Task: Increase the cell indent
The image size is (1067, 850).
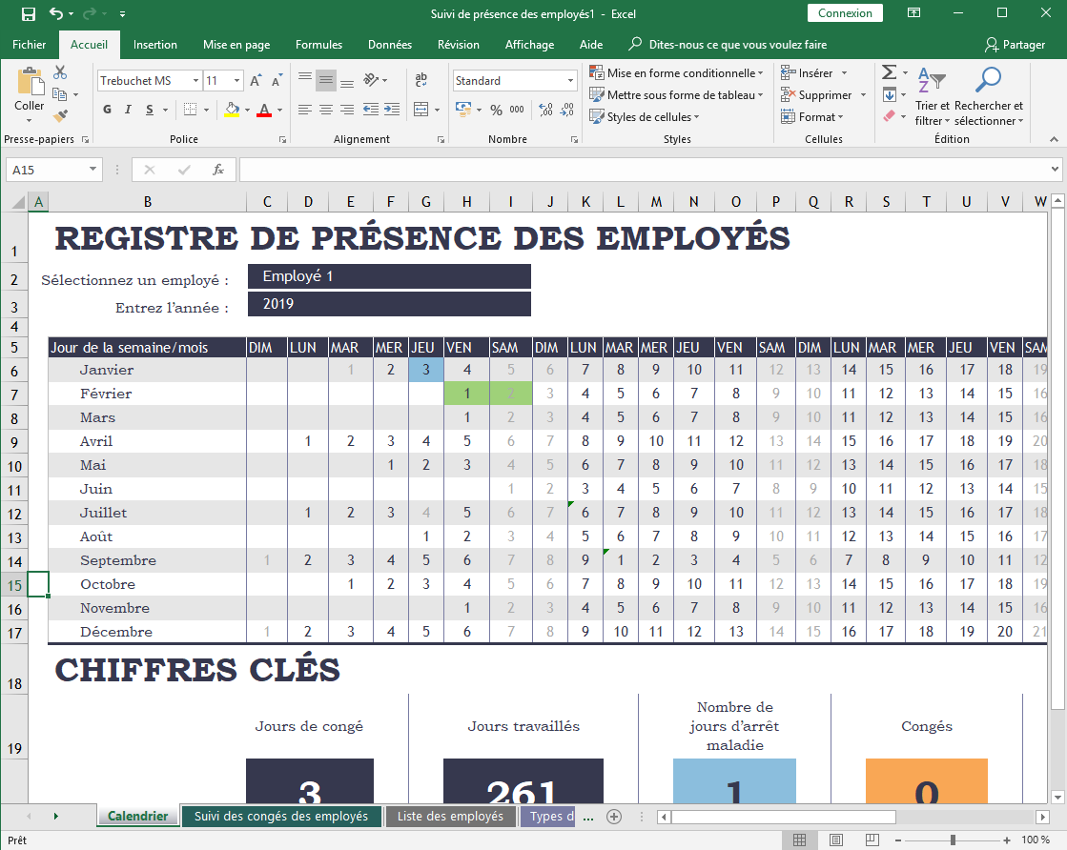Action: coord(392,110)
